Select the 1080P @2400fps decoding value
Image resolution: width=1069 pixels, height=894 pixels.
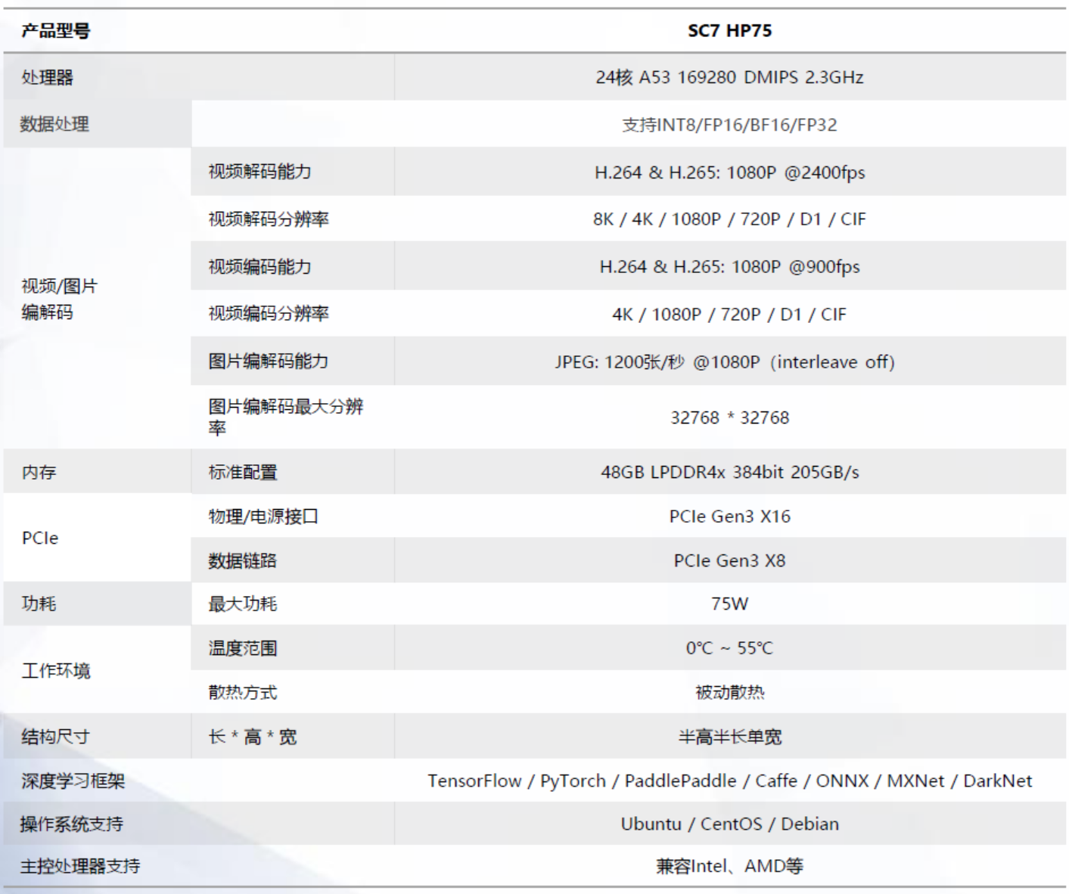pyautogui.click(x=729, y=172)
